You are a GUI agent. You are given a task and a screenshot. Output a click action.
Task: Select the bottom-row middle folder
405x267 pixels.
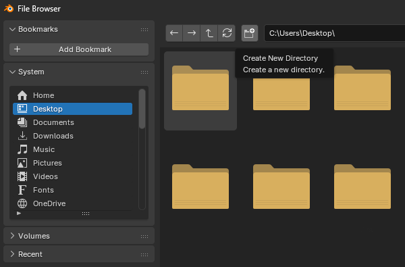[281, 187]
